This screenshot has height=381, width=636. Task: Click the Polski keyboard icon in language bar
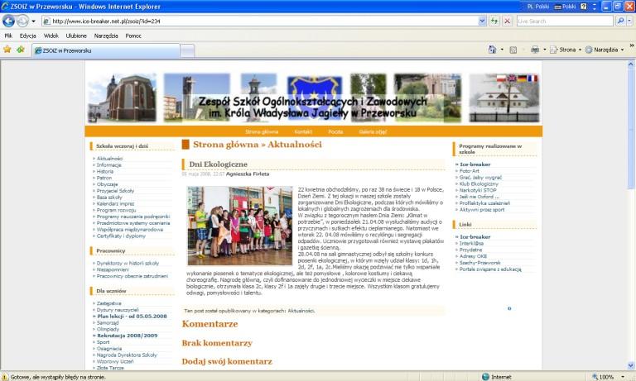point(557,7)
